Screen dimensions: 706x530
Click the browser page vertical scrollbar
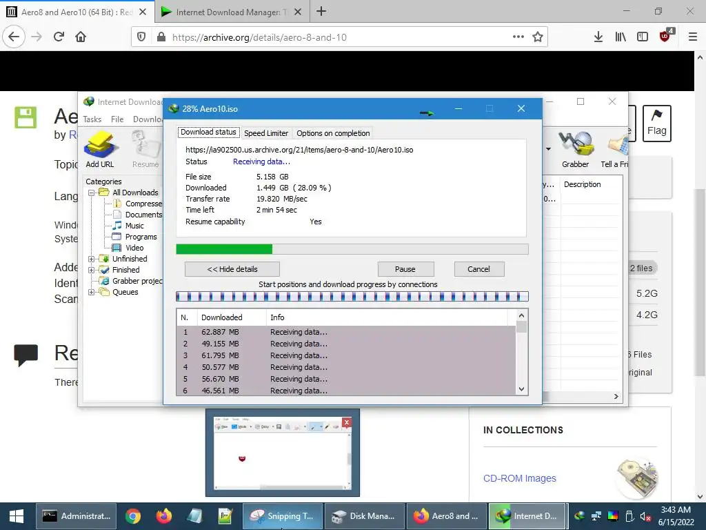(x=700, y=282)
